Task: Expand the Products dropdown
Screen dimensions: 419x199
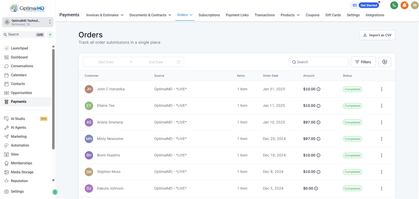Action: tap(290, 15)
